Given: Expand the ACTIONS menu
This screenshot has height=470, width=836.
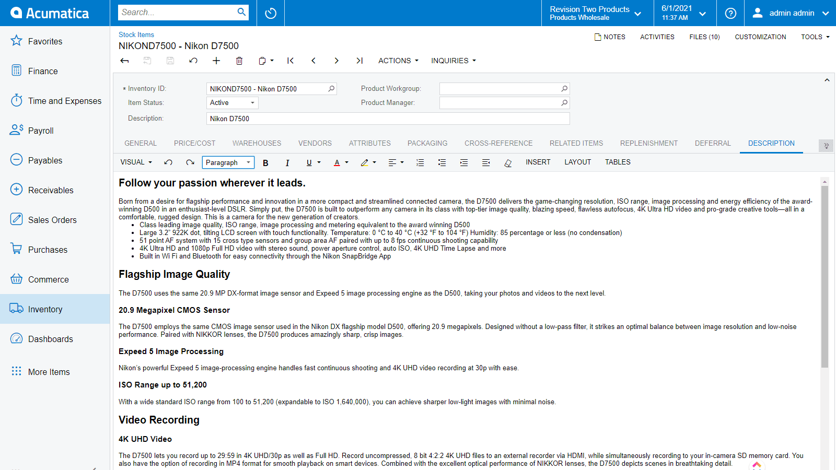Looking at the screenshot, I should coord(398,61).
